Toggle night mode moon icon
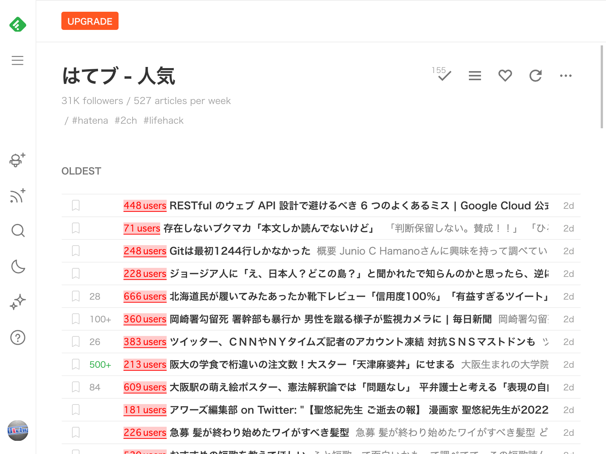The height and width of the screenshot is (454, 606). pyautogui.click(x=18, y=266)
